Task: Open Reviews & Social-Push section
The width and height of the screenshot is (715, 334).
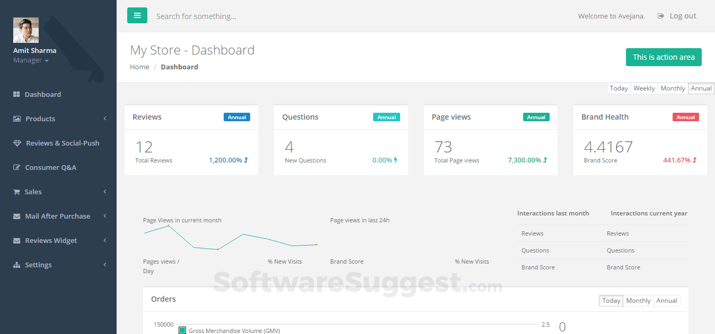Action: click(x=17, y=143)
